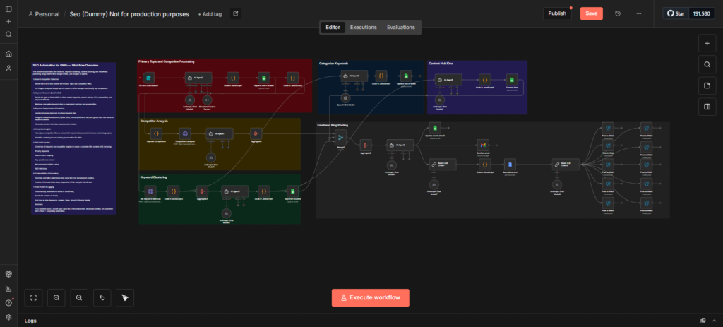Zoom in on the canvas
The height and width of the screenshot is (327, 723).
56,298
